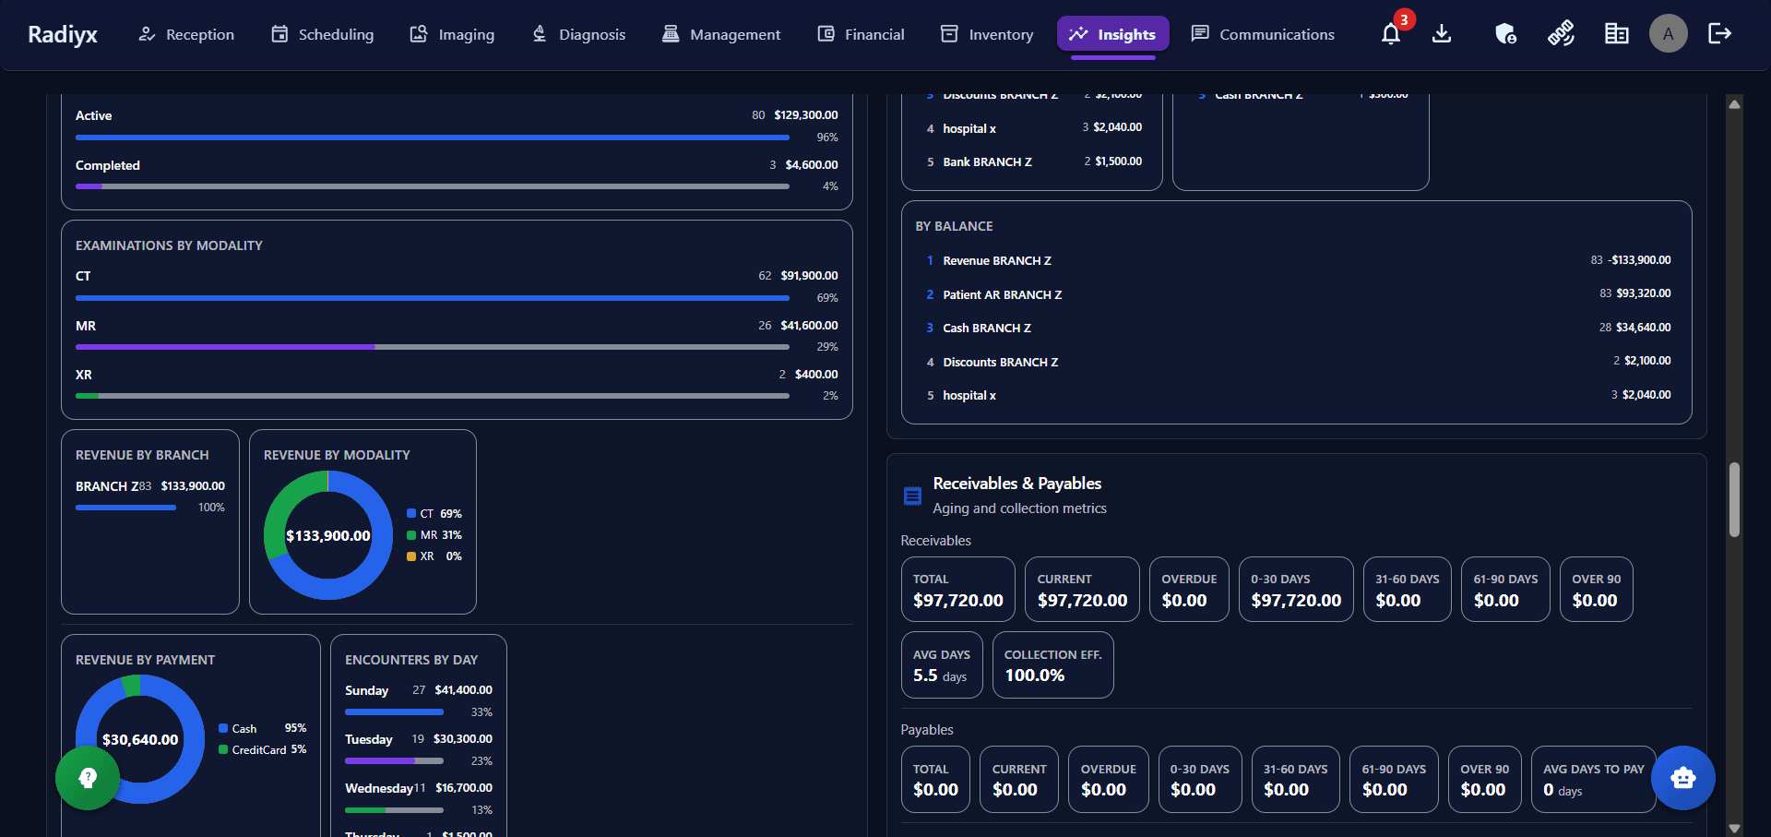The width and height of the screenshot is (1771, 837).
Task: Open the Management menu
Action: [721, 34]
